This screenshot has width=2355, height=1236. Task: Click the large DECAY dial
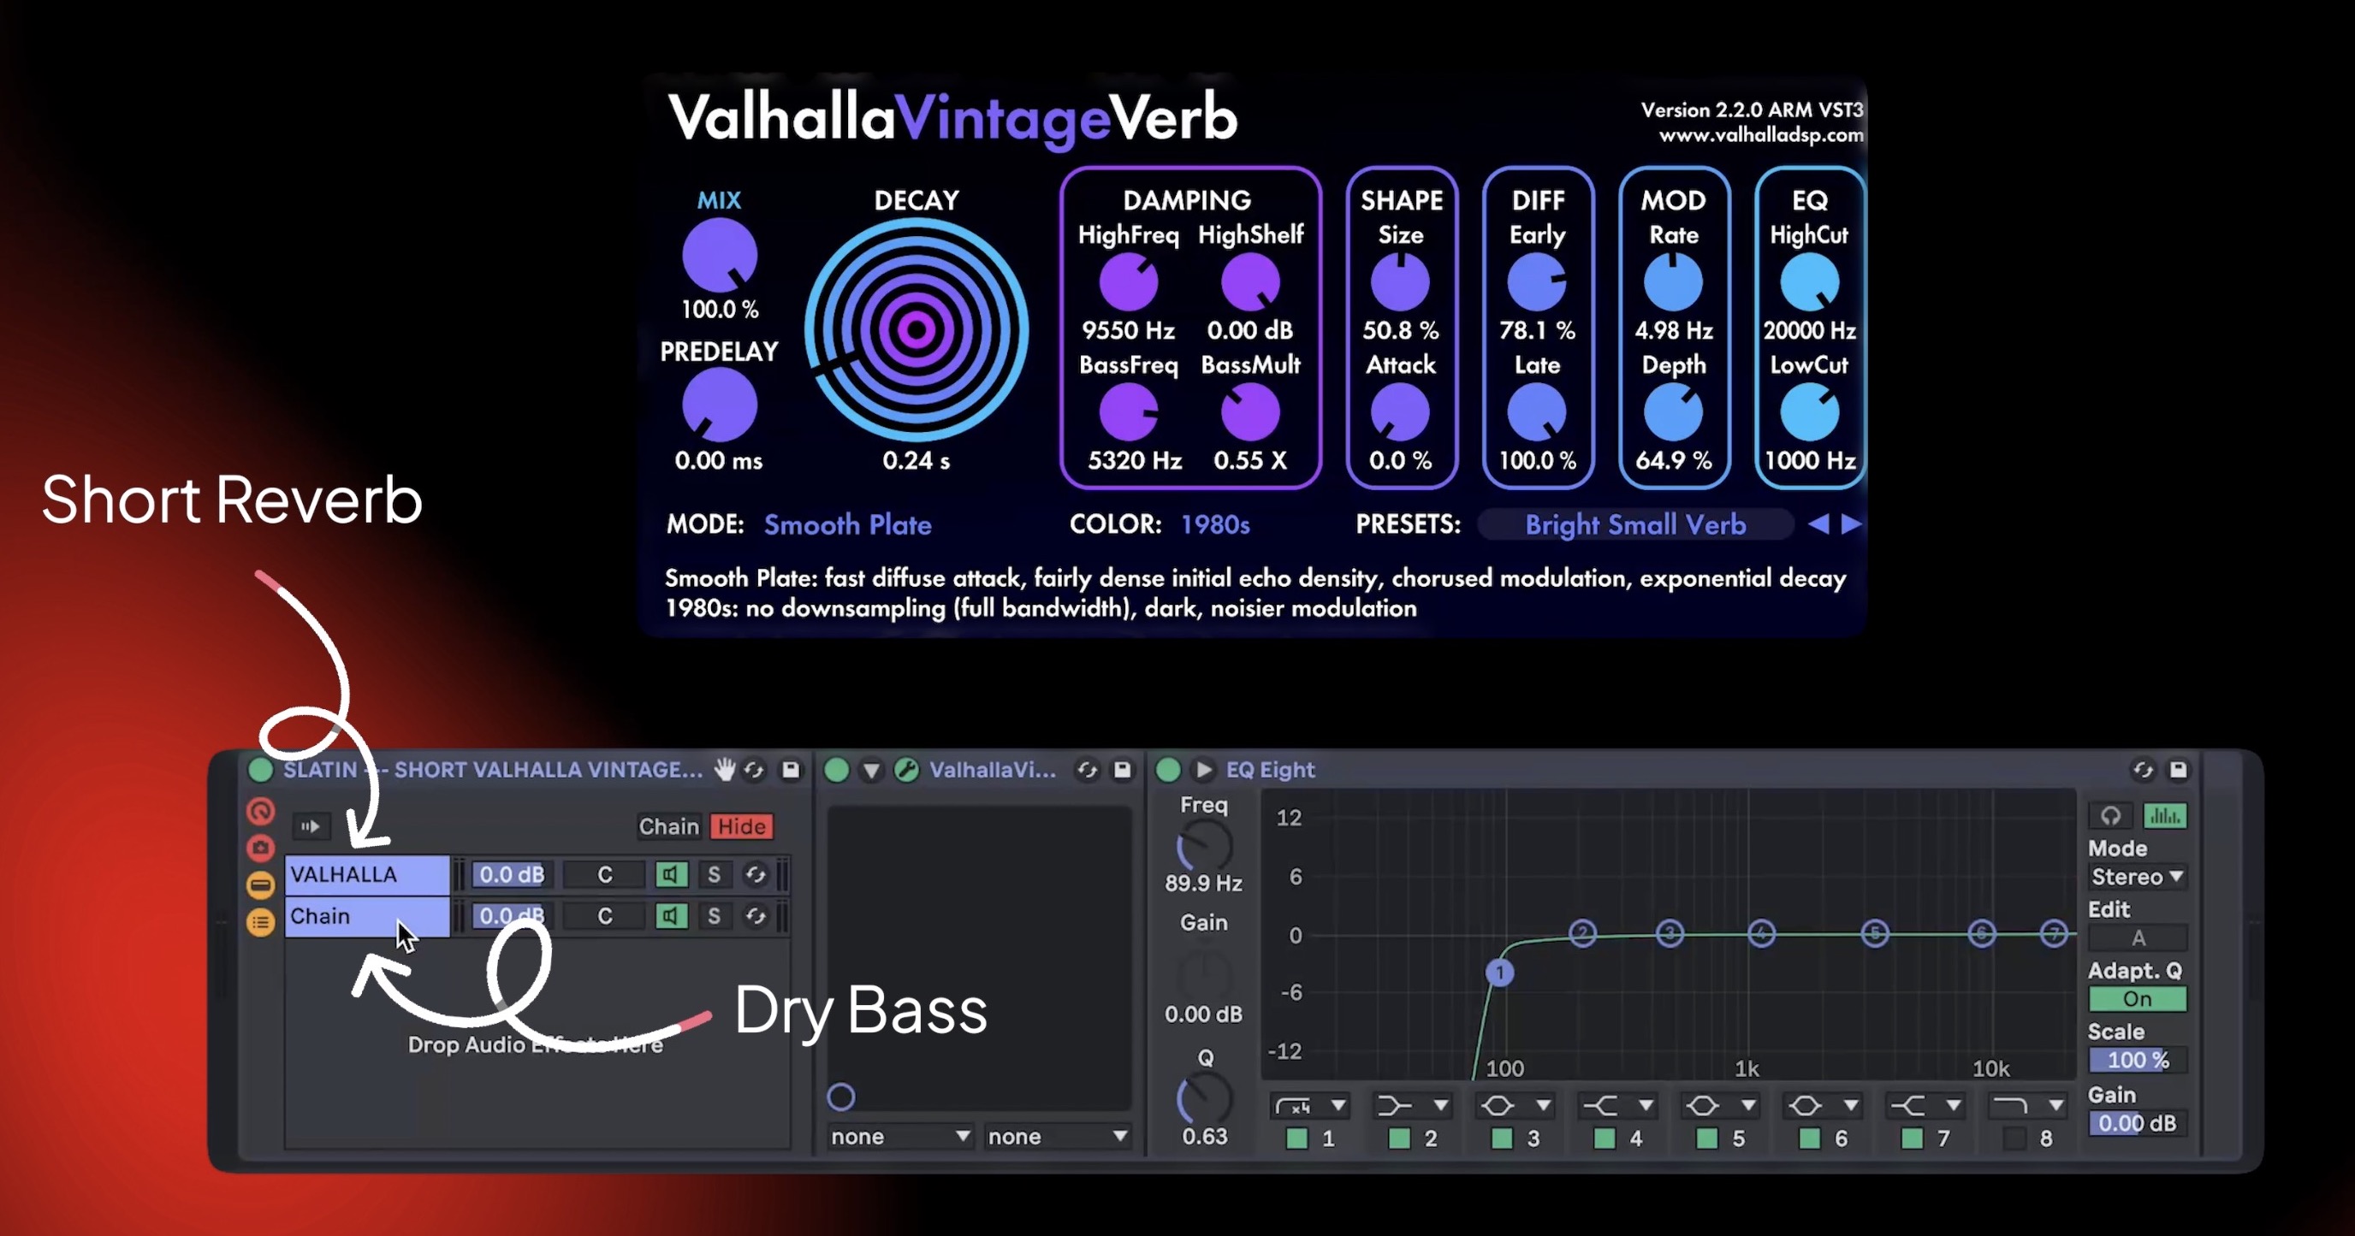coord(916,330)
